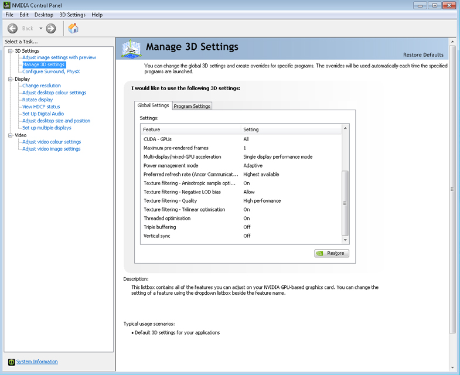Collapse the Video tree node

click(11, 135)
